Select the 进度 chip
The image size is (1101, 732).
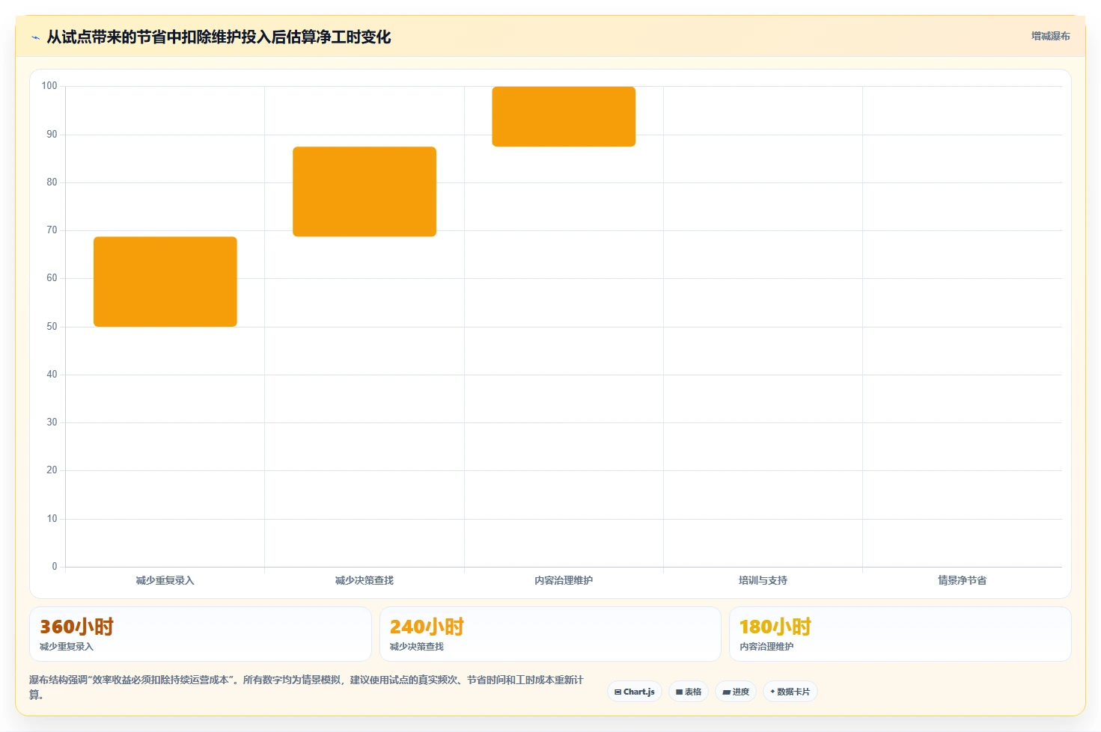pos(736,692)
